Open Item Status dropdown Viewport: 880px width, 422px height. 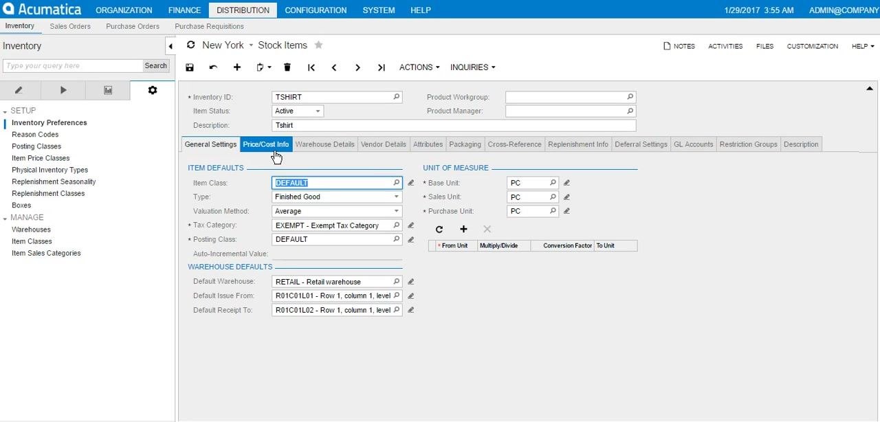[x=318, y=111]
